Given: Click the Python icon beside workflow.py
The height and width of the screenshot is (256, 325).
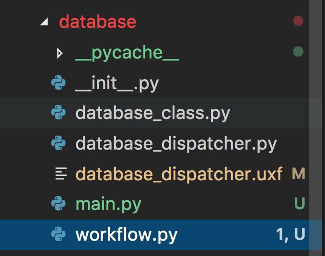Looking at the screenshot, I should 58,234.
